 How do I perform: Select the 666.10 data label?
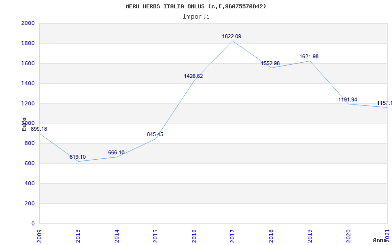pos(116,152)
